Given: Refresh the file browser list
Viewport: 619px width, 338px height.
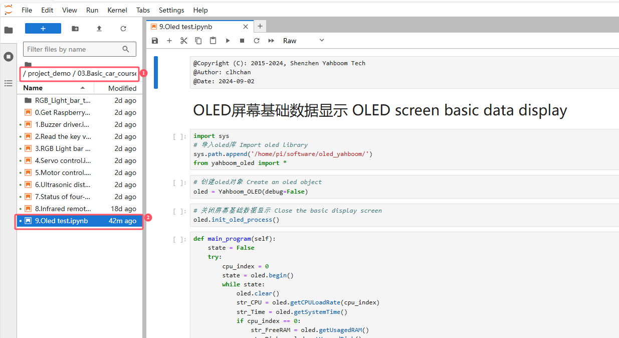Looking at the screenshot, I should tap(123, 29).
